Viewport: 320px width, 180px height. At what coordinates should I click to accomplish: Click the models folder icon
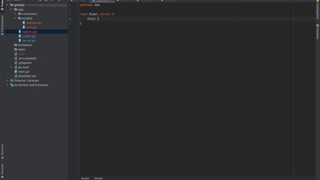[x=20, y=18]
